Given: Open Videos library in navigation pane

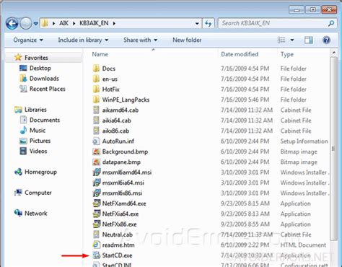Looking at the screenshot, I should 38,151.
